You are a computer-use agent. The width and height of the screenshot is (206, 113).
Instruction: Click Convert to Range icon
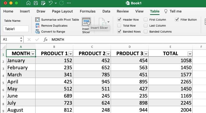38,32
